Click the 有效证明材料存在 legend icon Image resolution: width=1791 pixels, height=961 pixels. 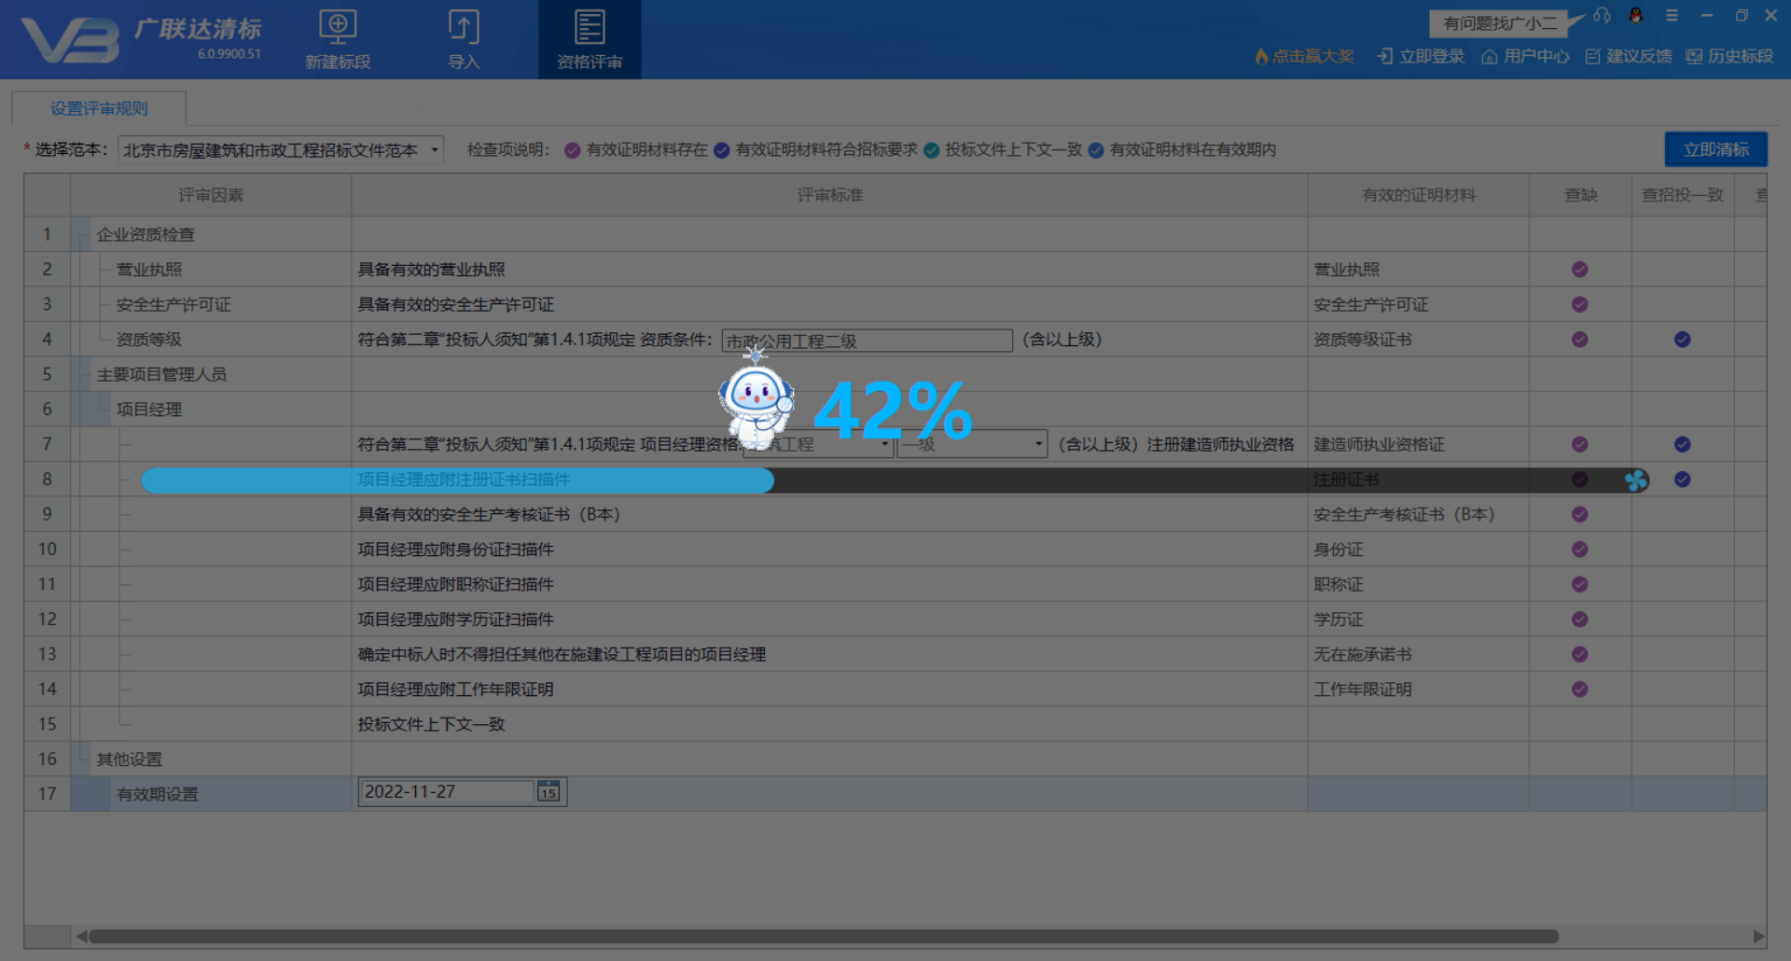[x=572, y=150]
